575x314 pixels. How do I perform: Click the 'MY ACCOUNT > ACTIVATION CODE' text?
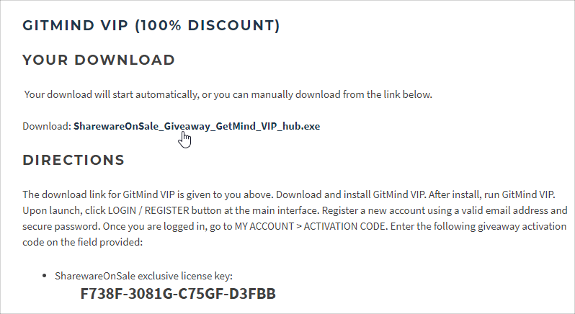click(310, 226)
